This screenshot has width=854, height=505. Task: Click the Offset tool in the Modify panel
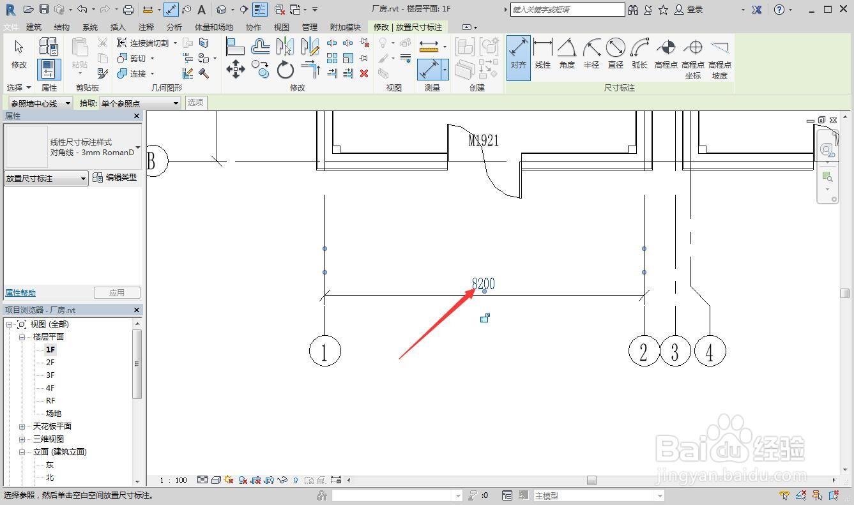260,46
